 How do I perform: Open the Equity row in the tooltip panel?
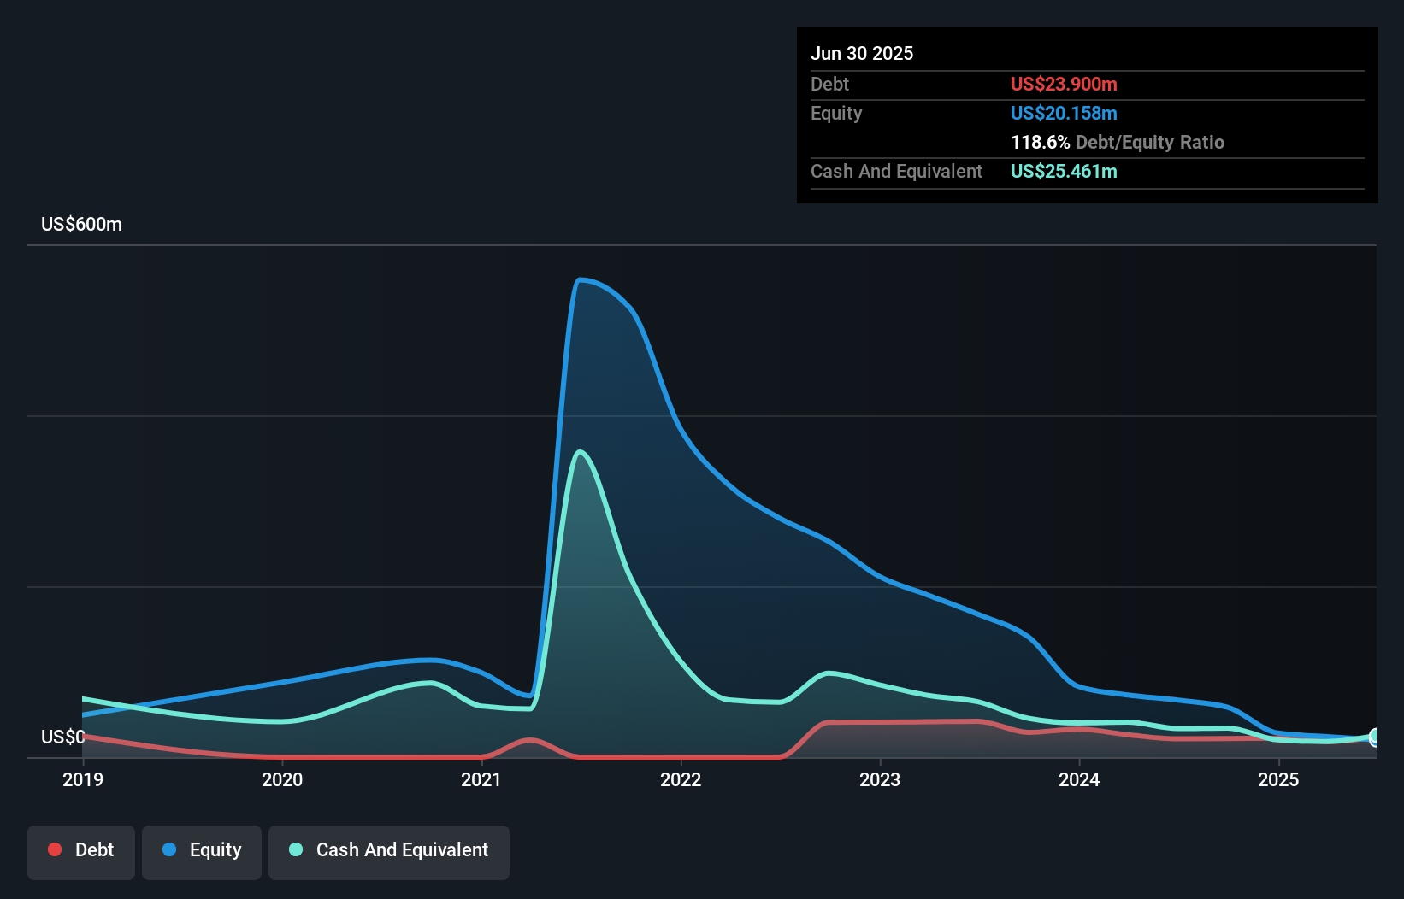coord(835,113)
